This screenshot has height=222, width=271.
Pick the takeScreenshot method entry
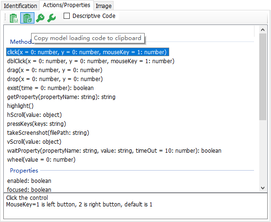48,133
